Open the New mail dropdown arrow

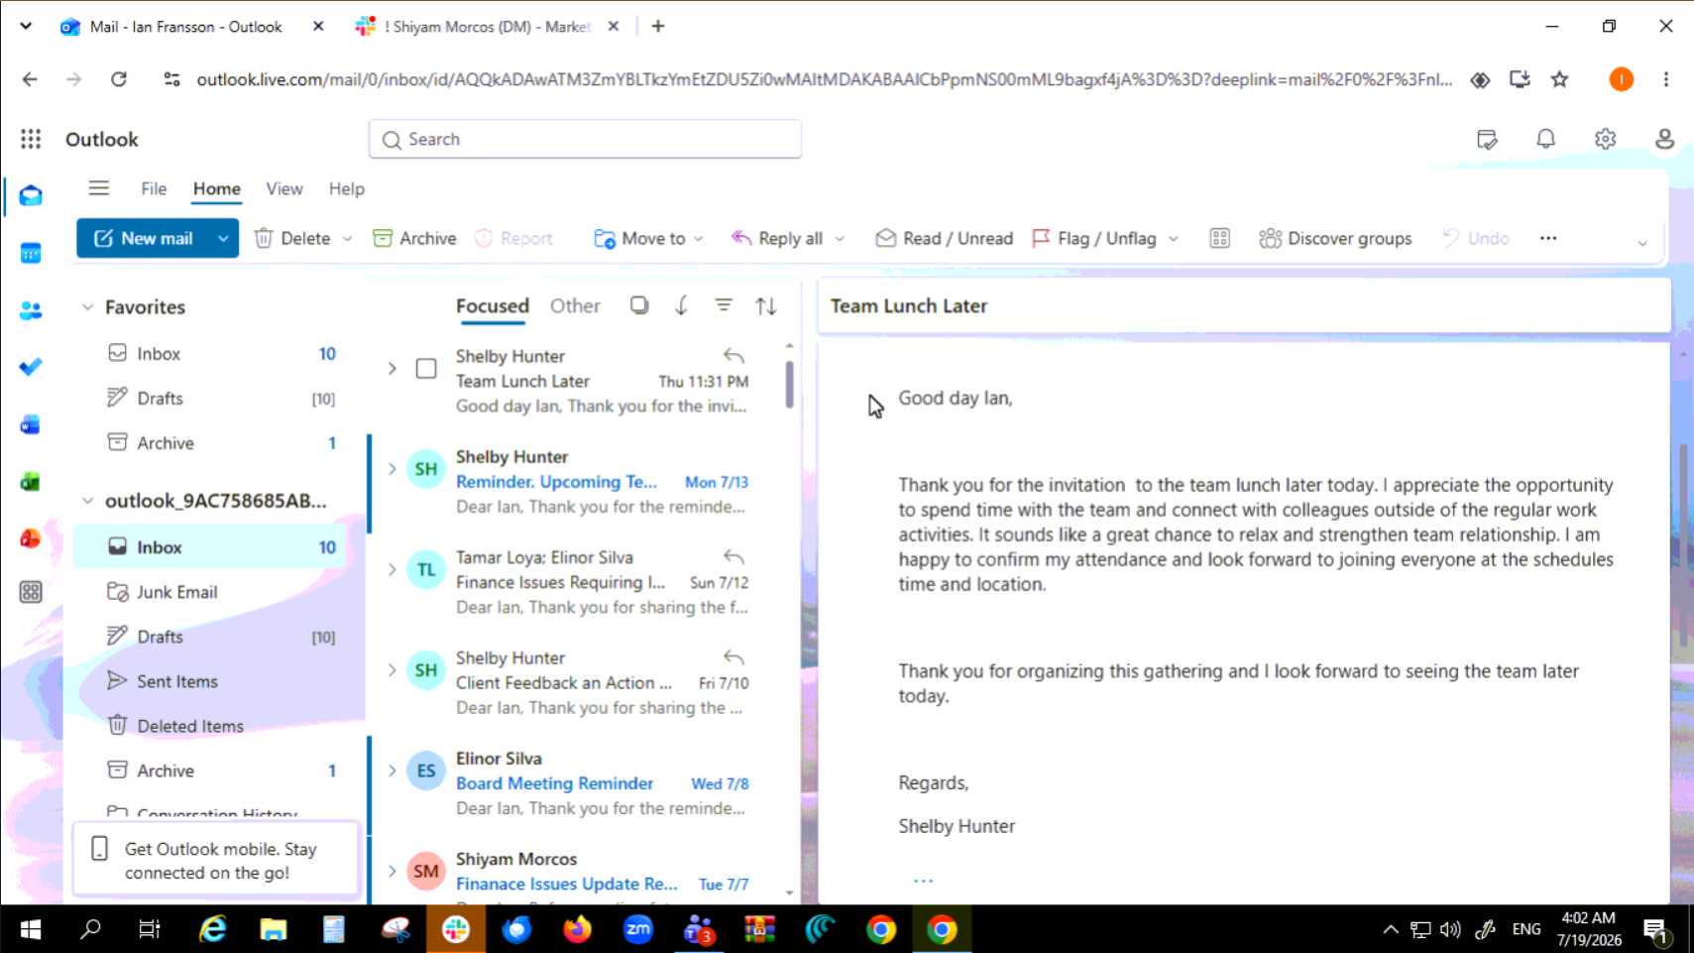point(223,238)
